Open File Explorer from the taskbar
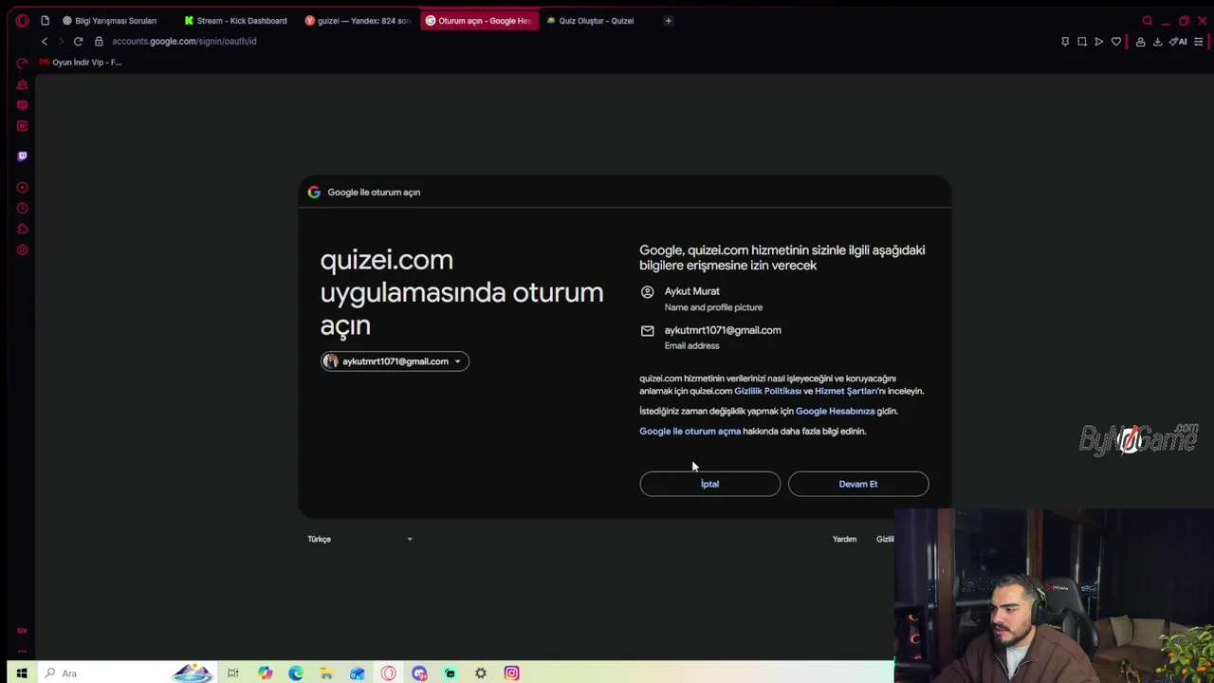This screenshot has height=683, width=1214. coord(326,674)
